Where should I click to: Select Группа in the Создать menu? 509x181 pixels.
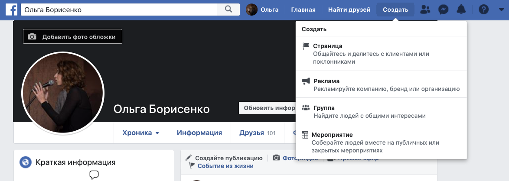[x=382, y=111]
